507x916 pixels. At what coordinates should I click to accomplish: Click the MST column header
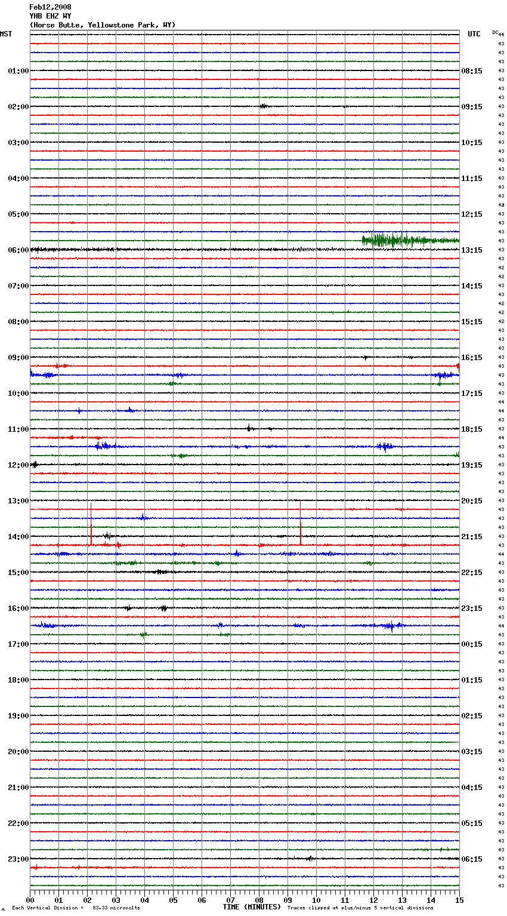coord(6,34)
